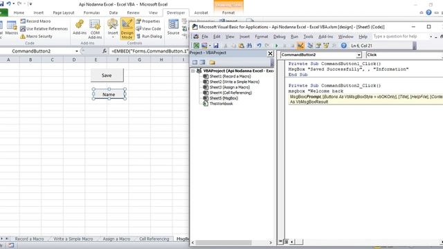This screenshot has height=249, width=443.
Task: Click Run Sub green play icon
Action: pyautogui.click(x=277, y=46)
